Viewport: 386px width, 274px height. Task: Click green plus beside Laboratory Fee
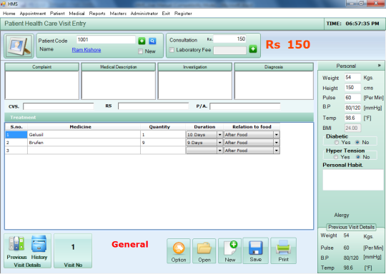tap(253, 49)
